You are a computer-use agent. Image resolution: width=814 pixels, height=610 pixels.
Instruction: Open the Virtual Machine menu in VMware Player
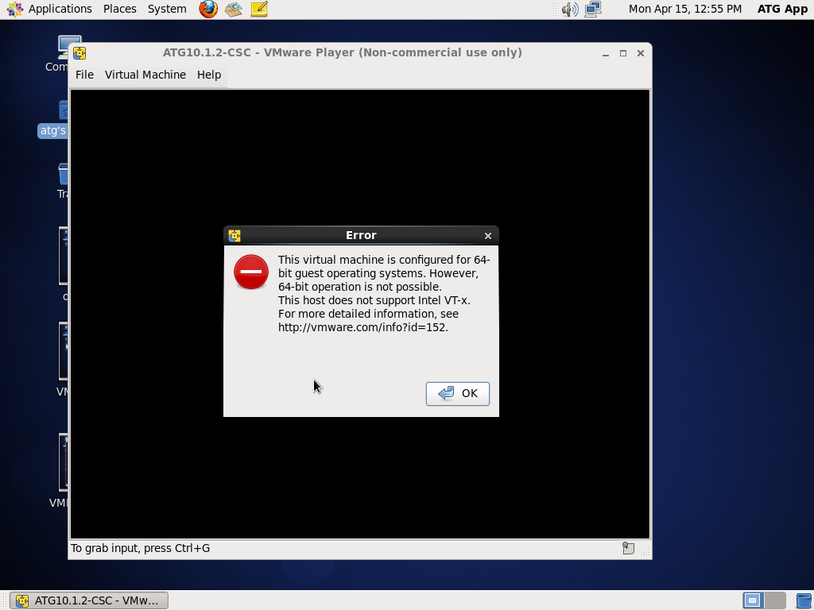[145, 74]
